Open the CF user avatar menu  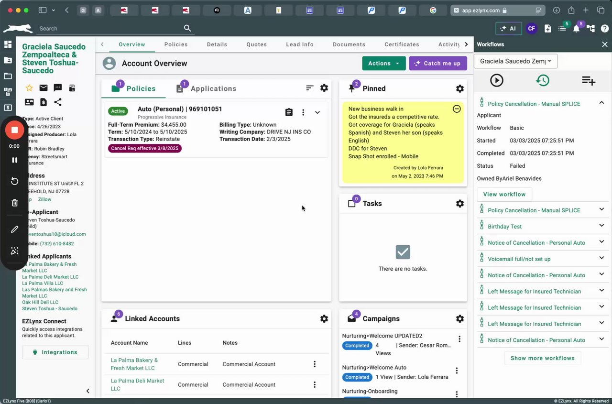coord(531,29)
